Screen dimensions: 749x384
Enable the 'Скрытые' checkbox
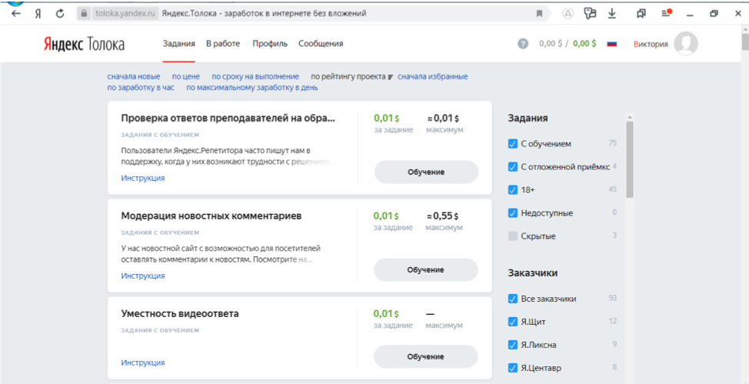513,236
